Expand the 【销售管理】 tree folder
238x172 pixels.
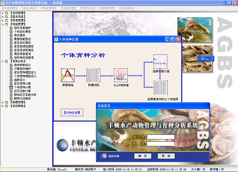2,102
